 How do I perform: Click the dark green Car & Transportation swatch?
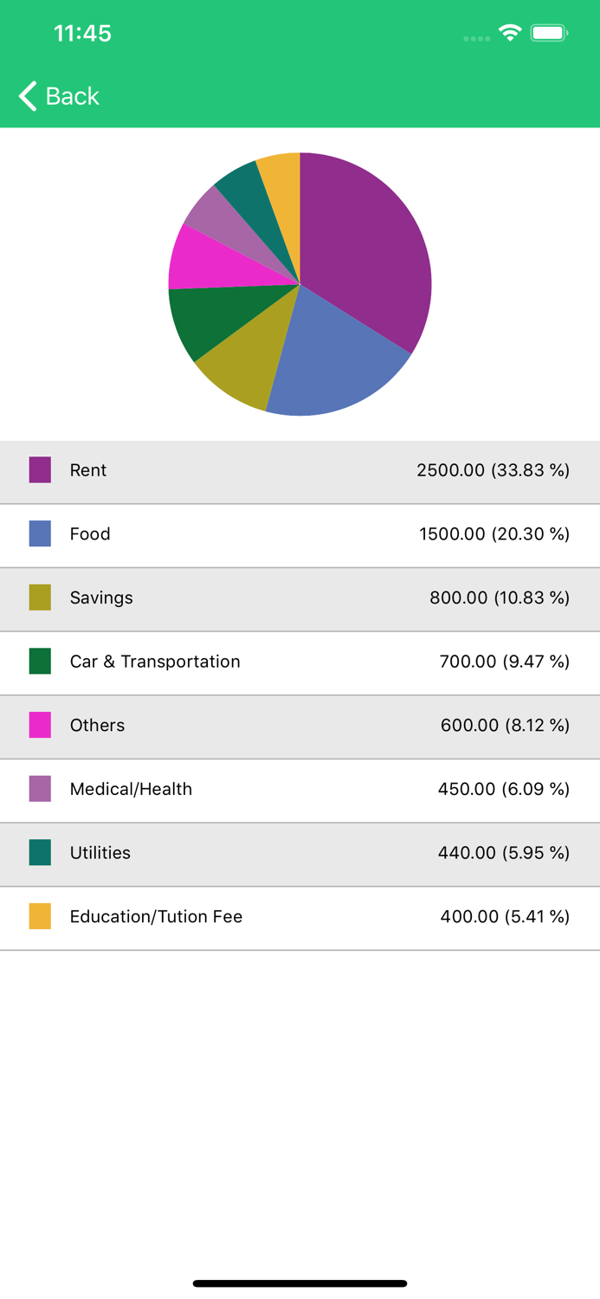40,662
